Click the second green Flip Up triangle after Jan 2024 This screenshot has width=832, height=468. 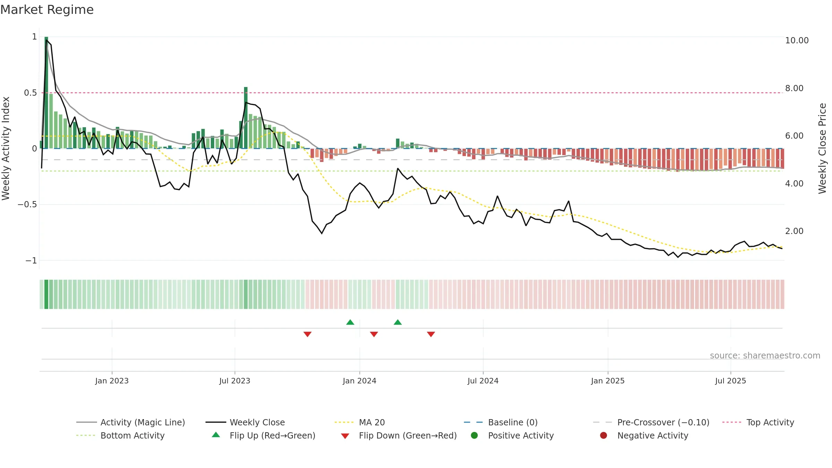coord(398,322)
